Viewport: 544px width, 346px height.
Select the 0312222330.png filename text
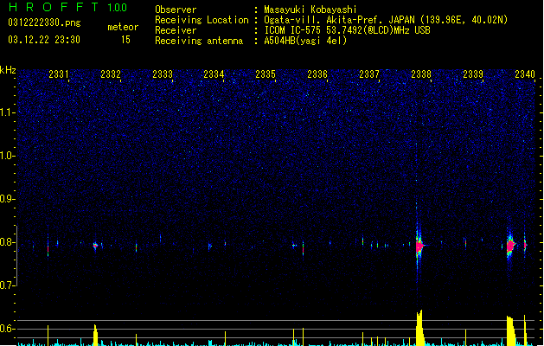tap(44, 22)
